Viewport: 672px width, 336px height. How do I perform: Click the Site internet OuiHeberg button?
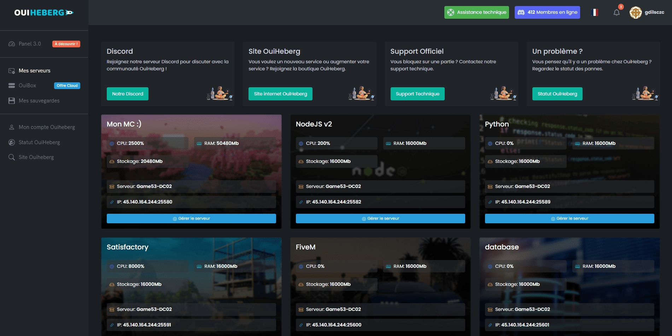(280, 94)
